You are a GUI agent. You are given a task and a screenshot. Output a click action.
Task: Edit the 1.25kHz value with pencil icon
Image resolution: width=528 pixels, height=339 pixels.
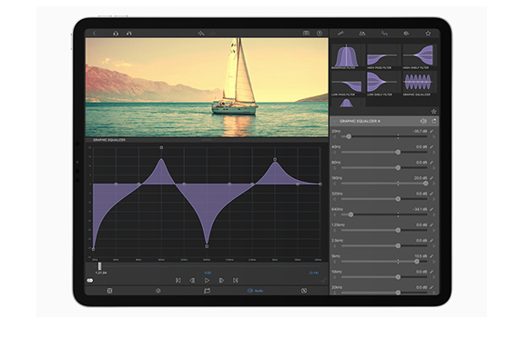432,225
